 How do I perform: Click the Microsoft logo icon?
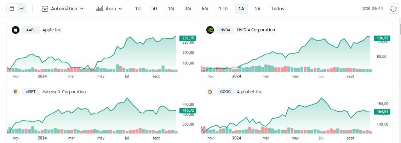pos(15,92)
